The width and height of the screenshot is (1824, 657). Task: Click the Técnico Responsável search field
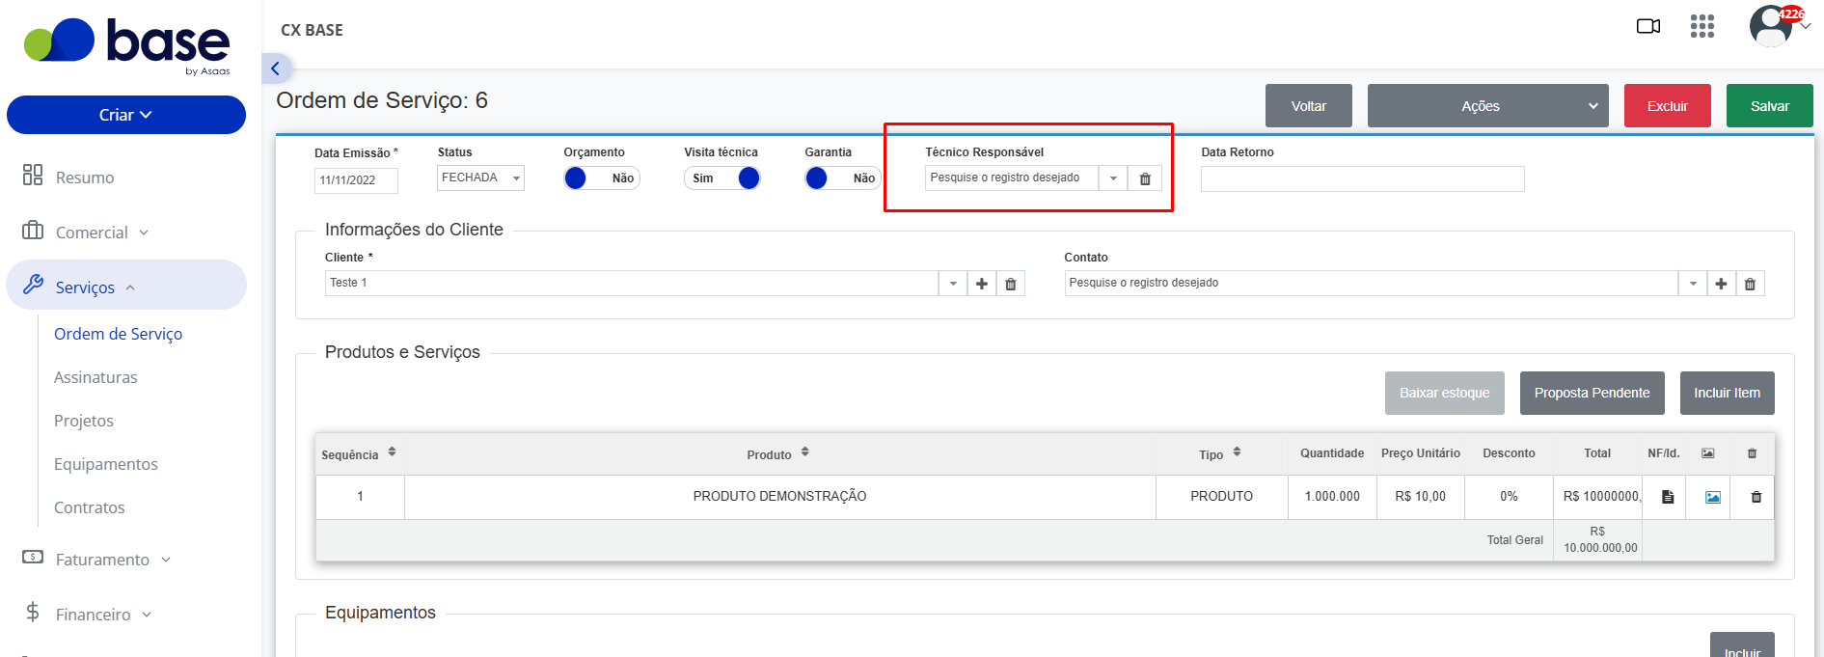point(1012,178)
